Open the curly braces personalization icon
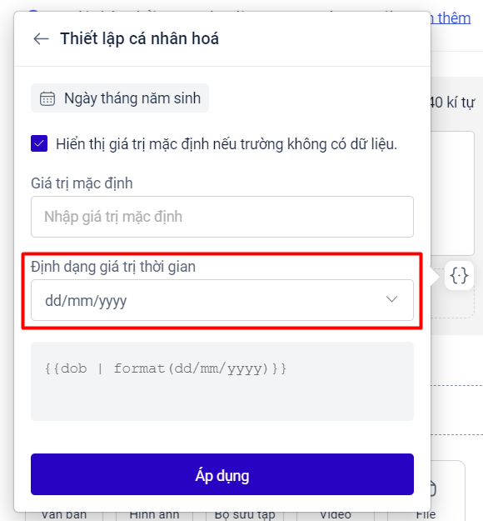Screen dimensions: 483x521 pyautogui.click(x=459, y=275)
